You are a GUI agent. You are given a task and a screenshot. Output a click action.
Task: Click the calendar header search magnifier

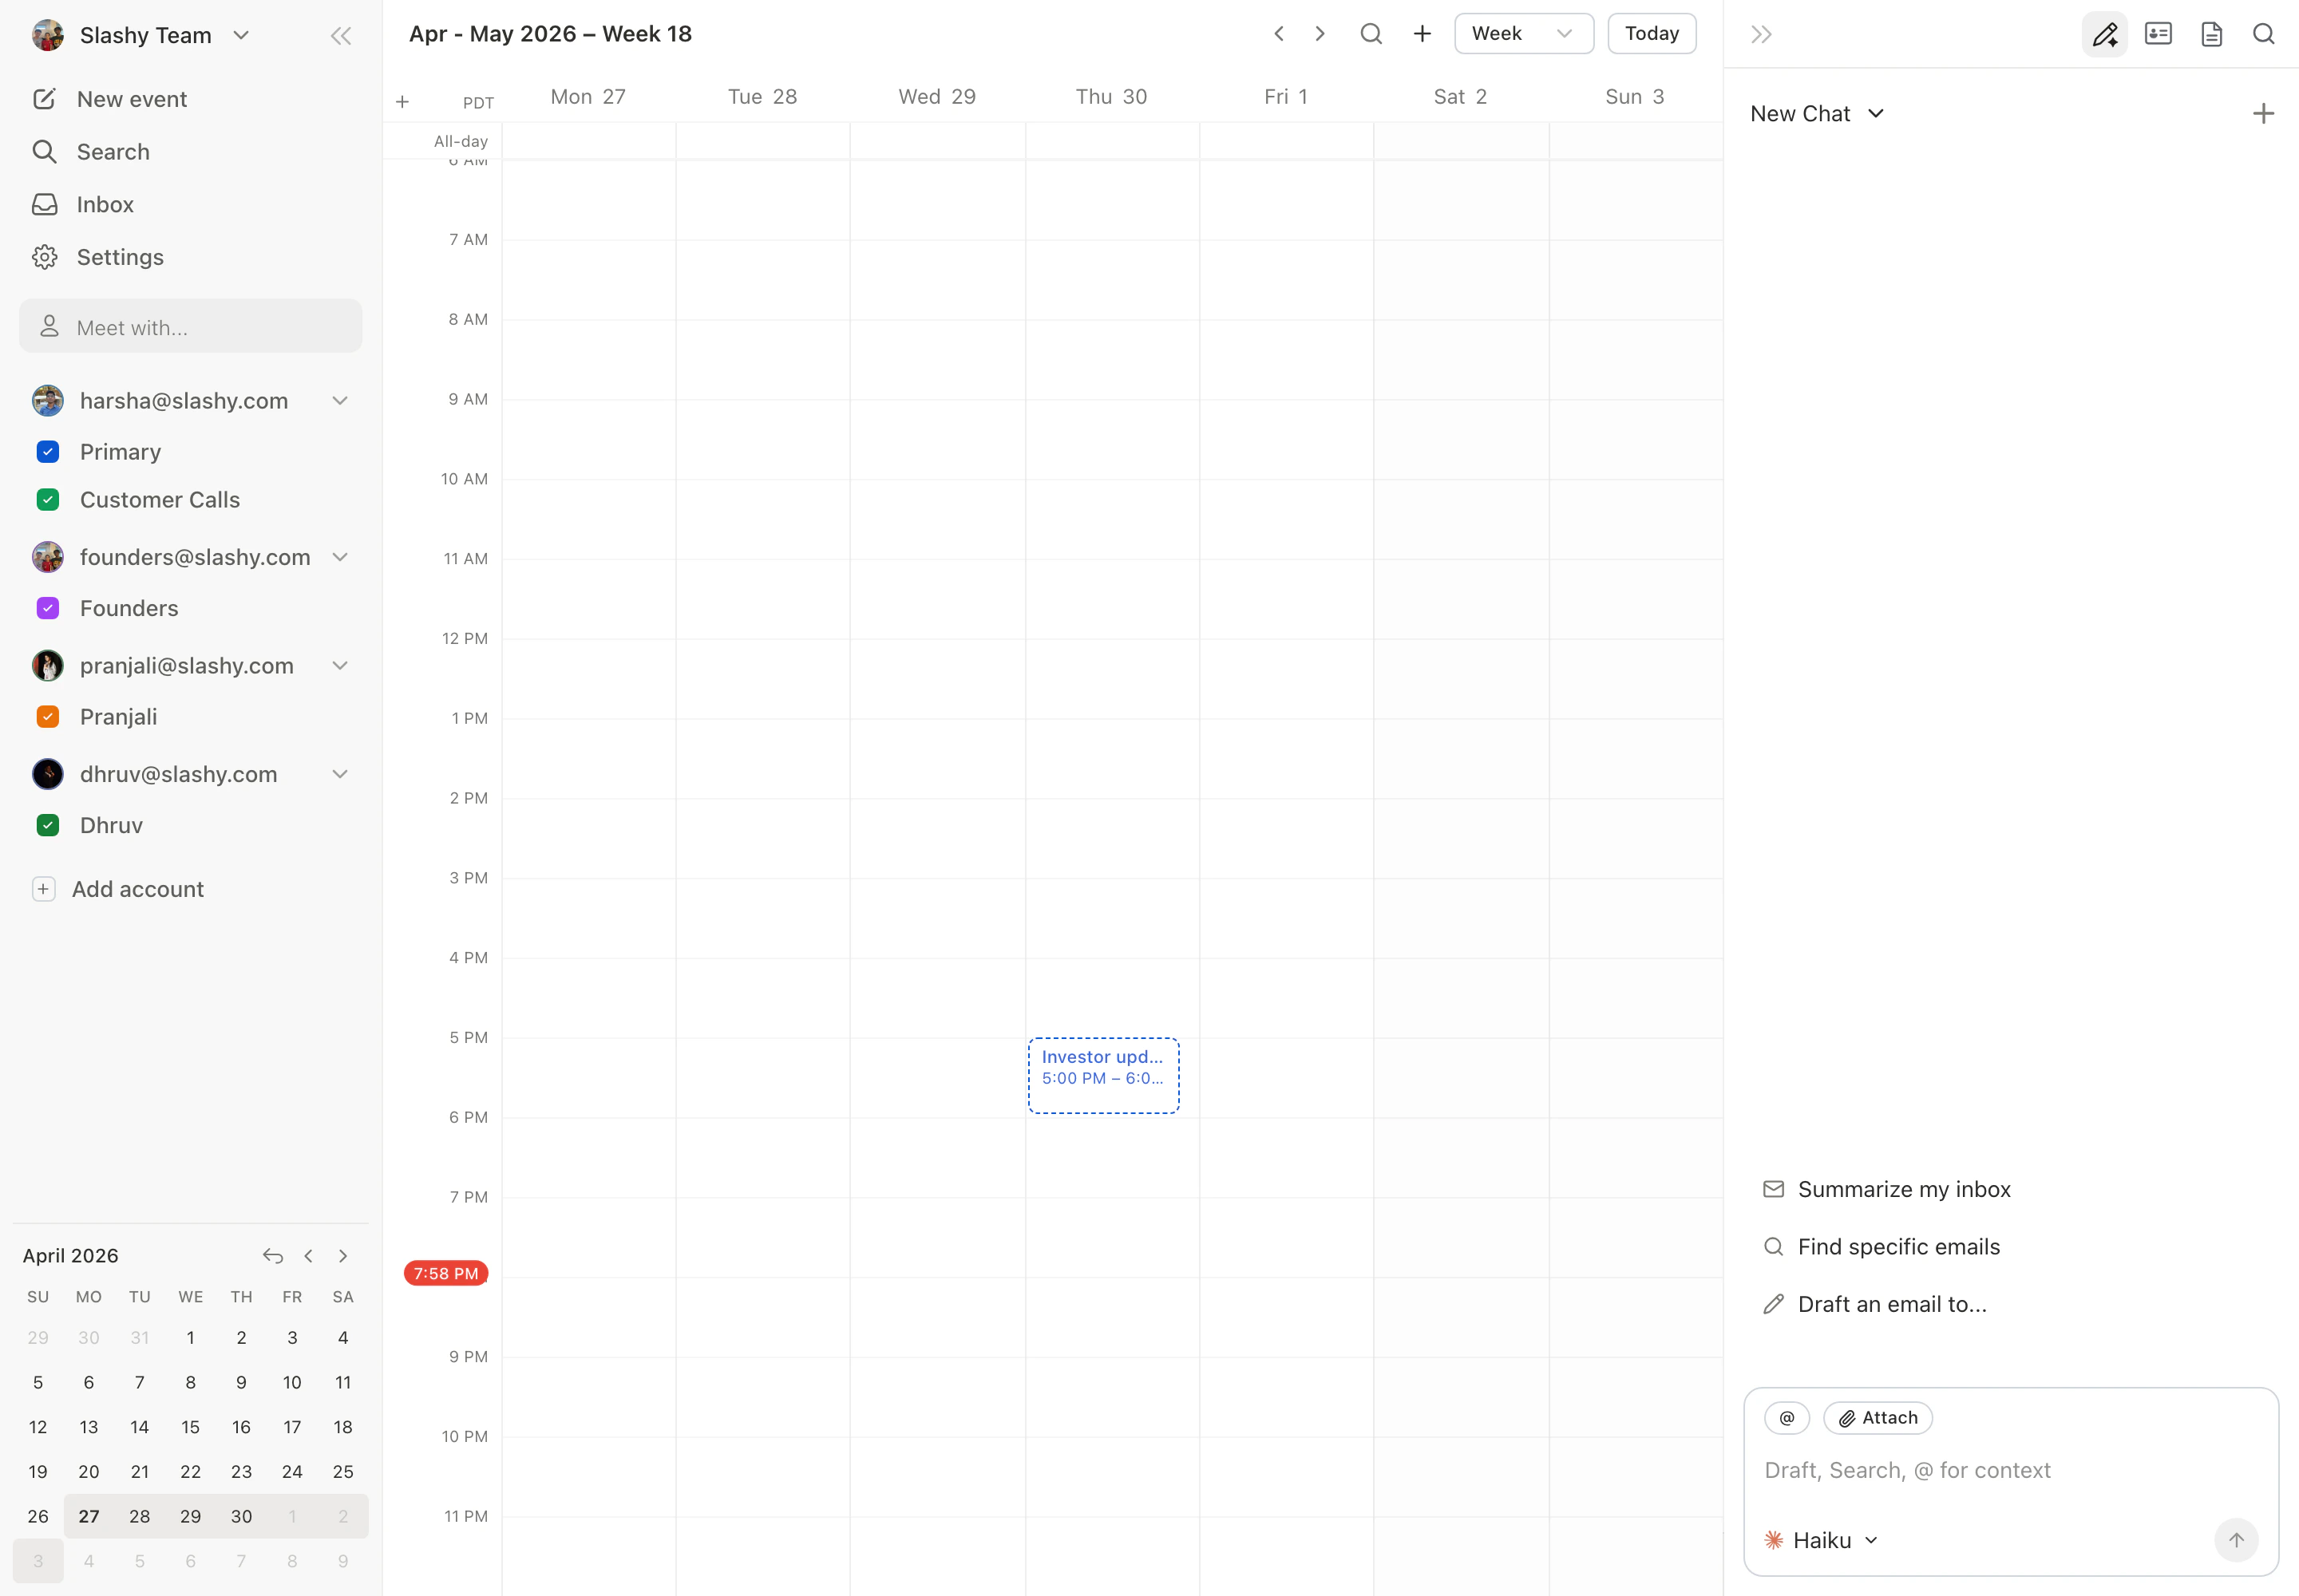pyautogui.click(x=1371, y=34)
